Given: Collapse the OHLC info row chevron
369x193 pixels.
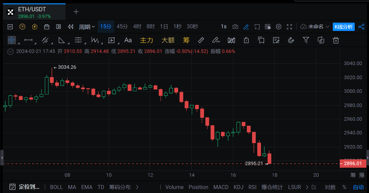Looking at the screenshot, I should pyautogui.click(x=10, y=51).
